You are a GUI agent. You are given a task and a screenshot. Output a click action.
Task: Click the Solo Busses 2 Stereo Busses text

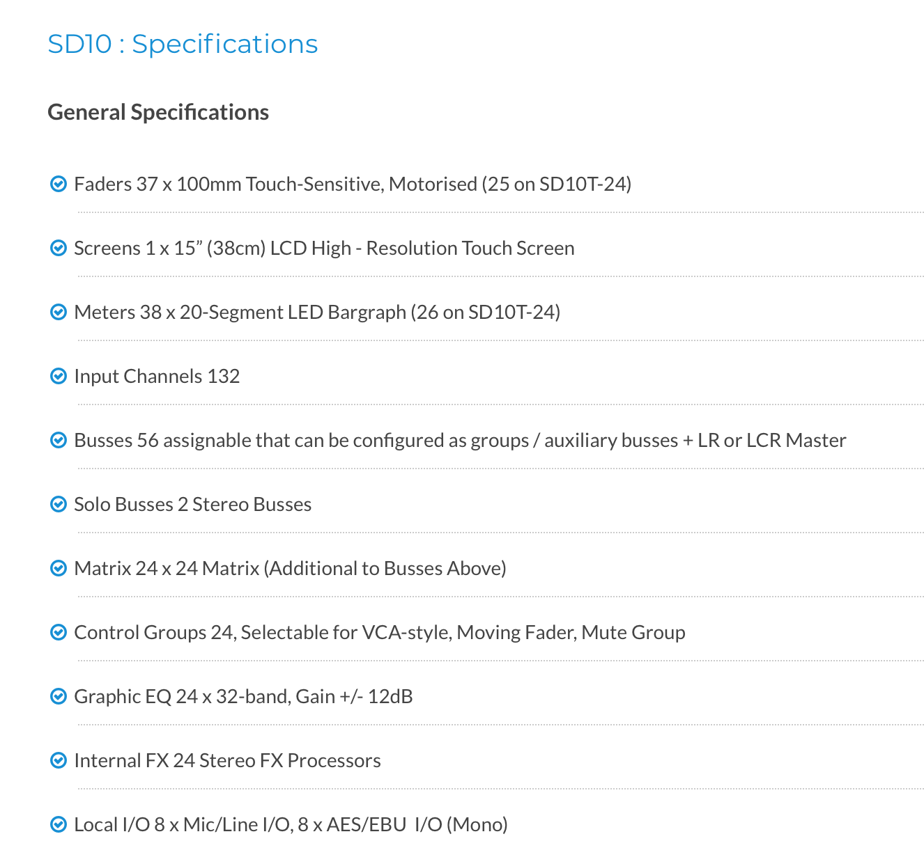(192, 504)
